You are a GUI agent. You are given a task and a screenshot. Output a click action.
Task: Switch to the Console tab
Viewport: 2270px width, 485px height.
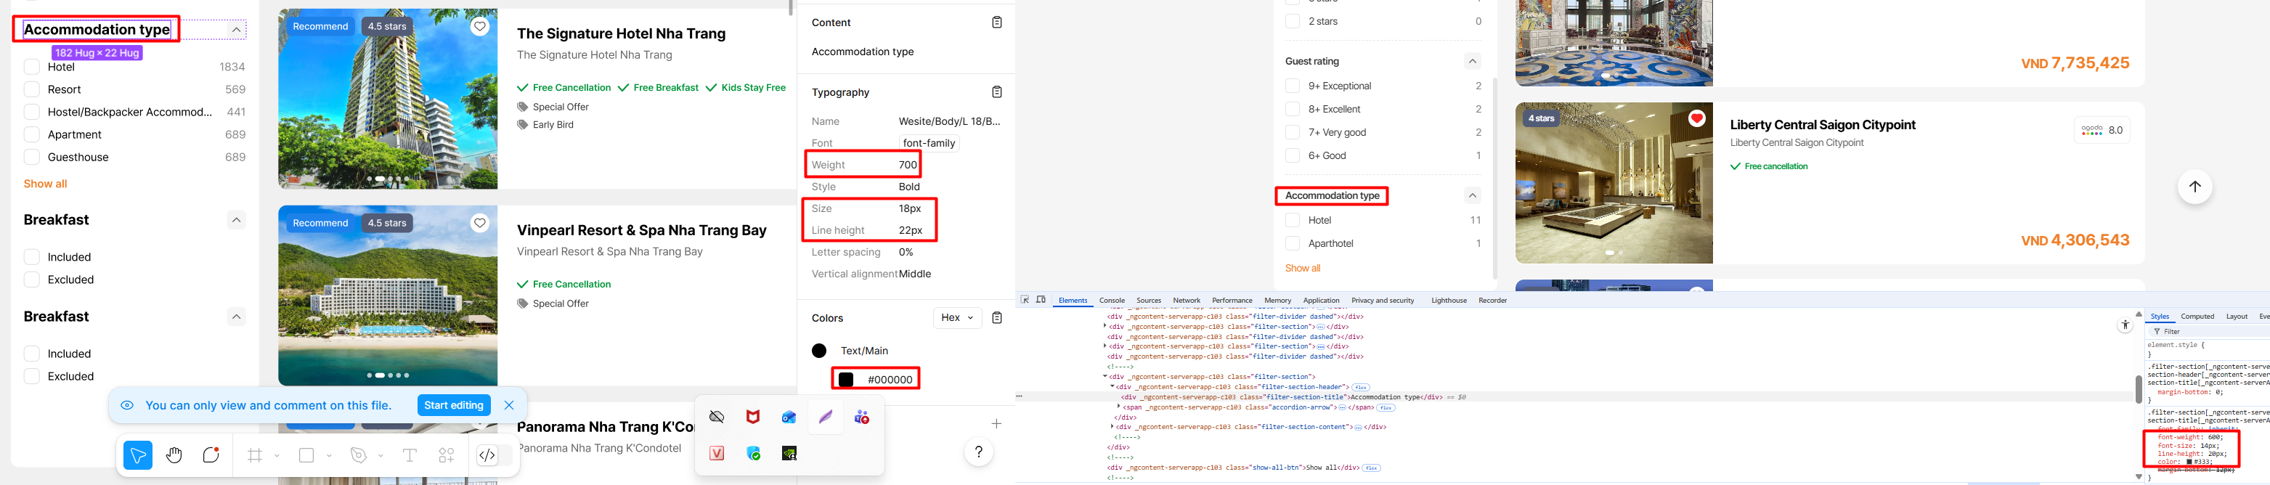[1111, 301]
